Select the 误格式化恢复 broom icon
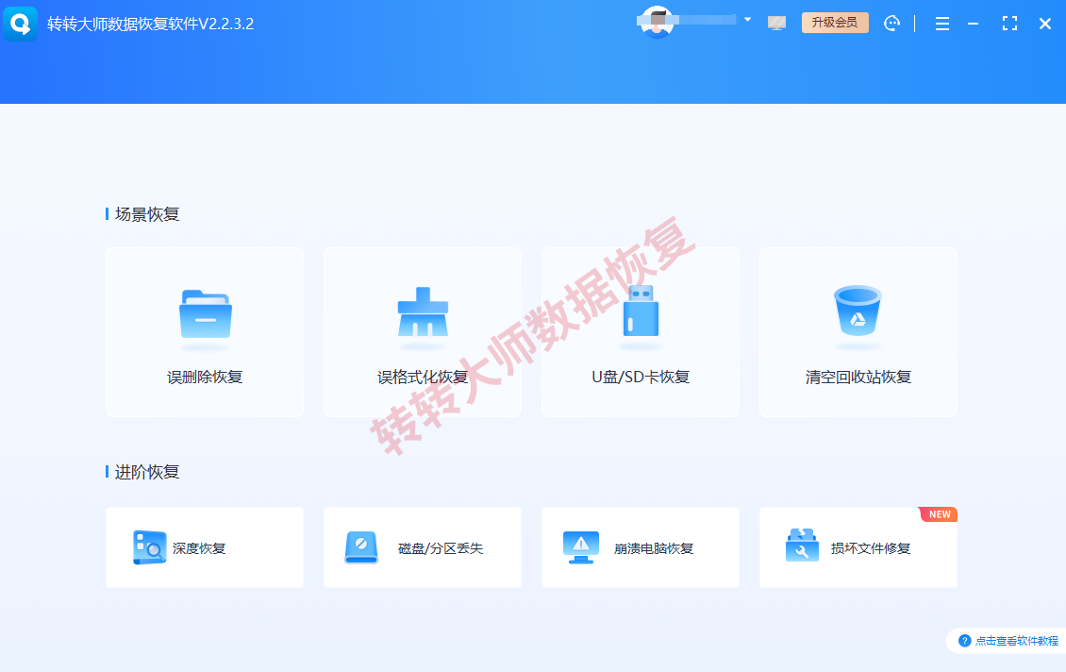This screenshot has width=1066, height=672. click(x=423, y=311)
